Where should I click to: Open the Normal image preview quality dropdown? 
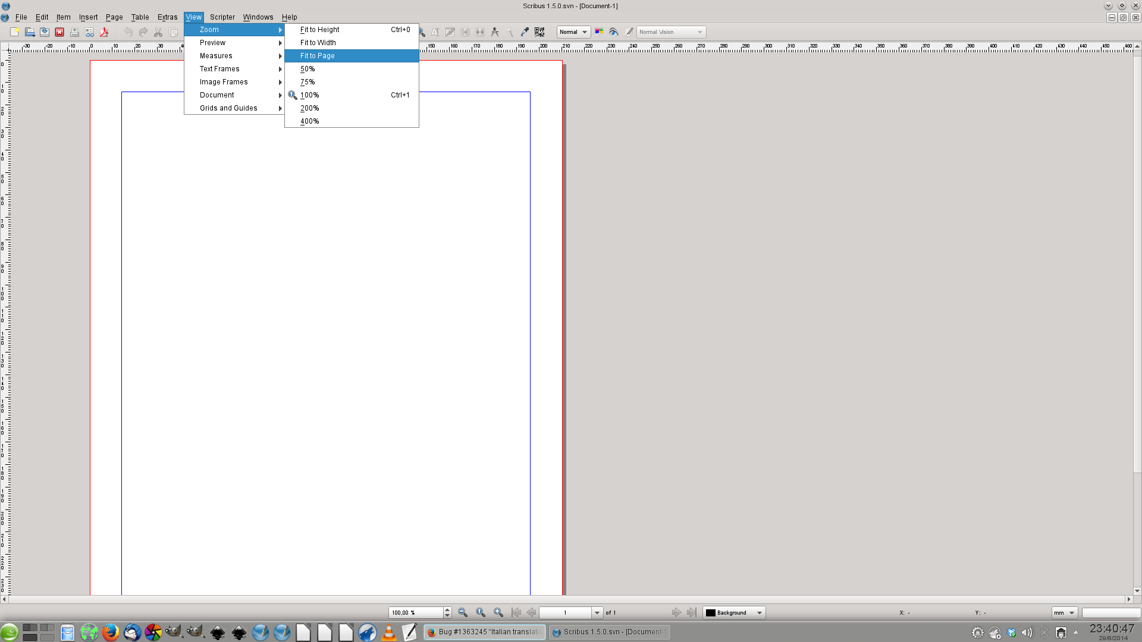pyautogui.click(x=573, y=32)
